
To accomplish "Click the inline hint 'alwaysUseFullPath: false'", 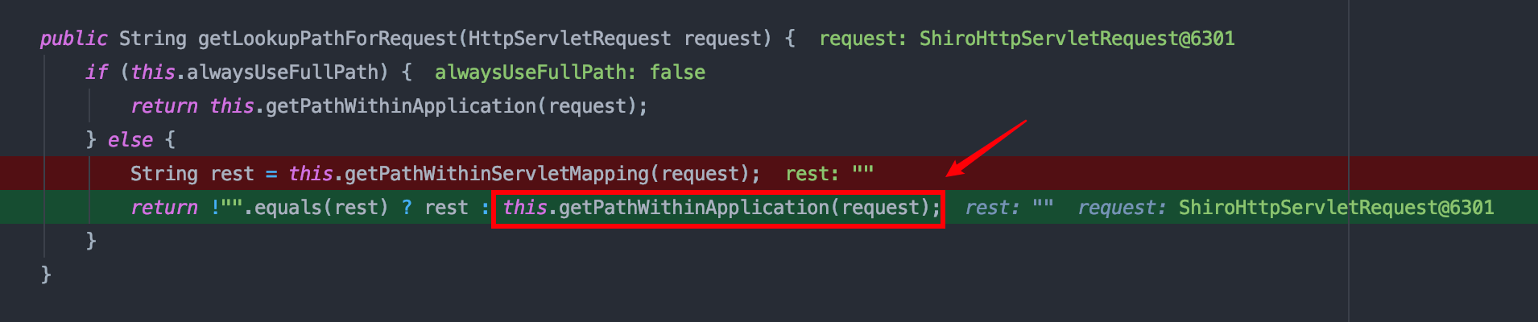I will tap(569, 72).
